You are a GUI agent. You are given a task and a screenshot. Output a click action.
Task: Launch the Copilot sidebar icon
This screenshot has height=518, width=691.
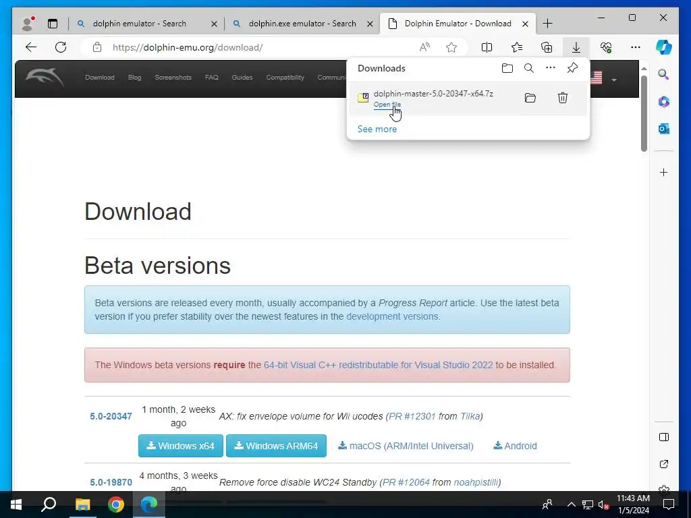tap(664, 47)
